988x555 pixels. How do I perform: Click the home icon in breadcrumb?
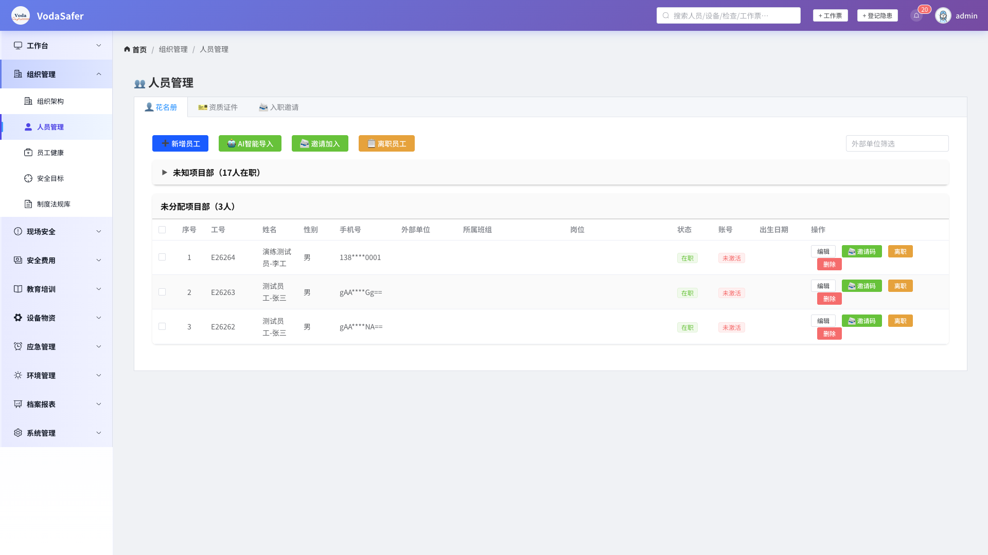(127, 49)
